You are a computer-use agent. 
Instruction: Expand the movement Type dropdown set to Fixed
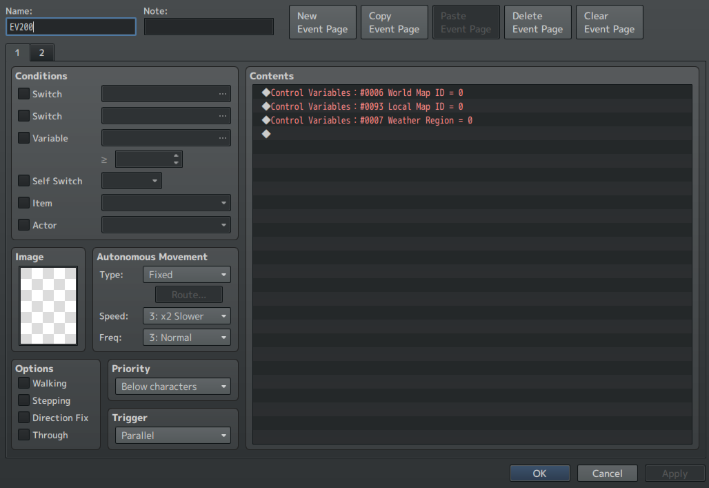click(x=186, y=275)
